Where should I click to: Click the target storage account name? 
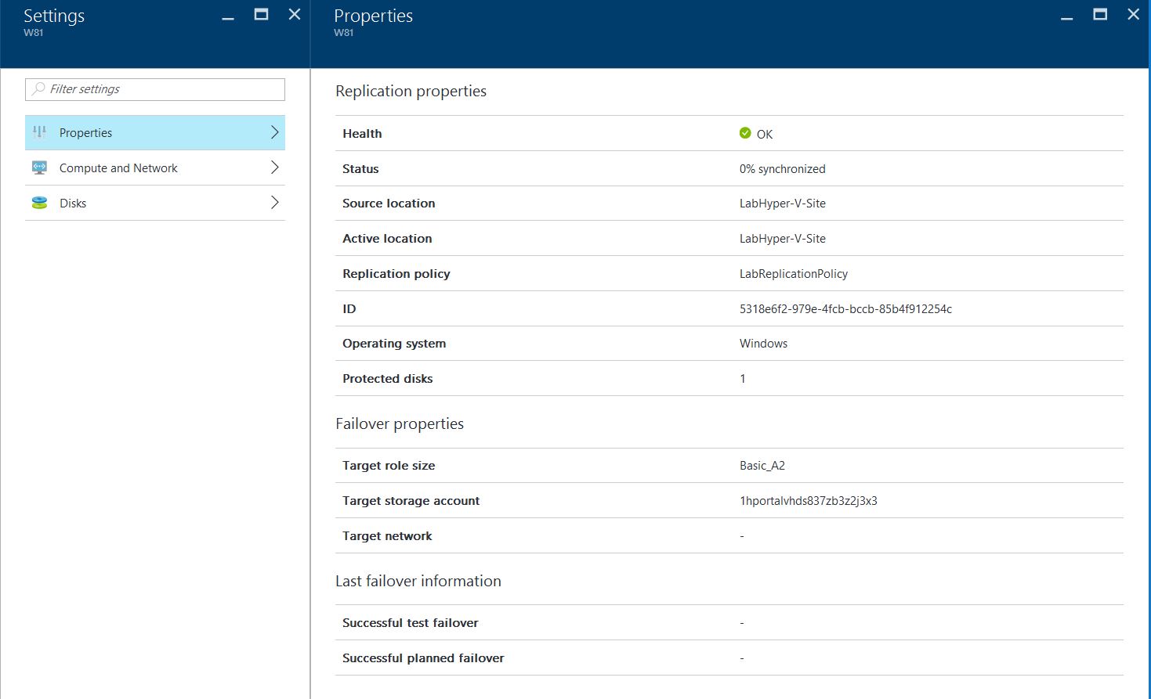[808, 501]
